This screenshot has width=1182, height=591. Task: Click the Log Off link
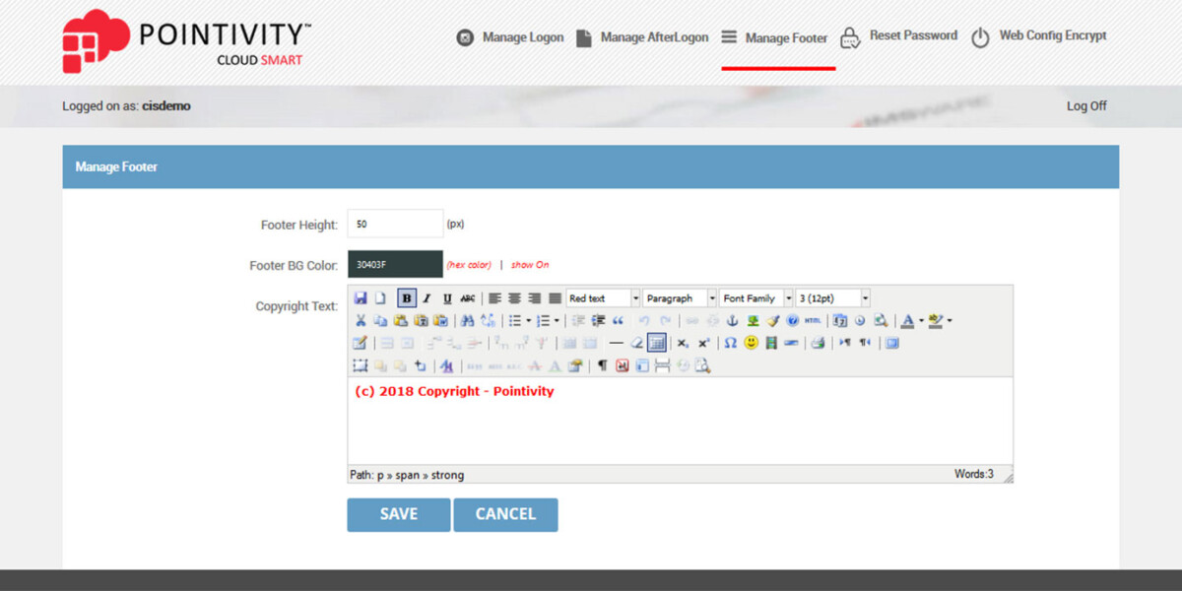(1086, 106)
